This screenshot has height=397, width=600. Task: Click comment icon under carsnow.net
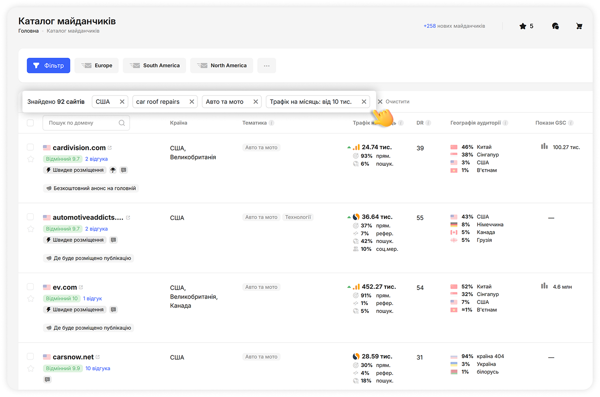click(47, 379)
